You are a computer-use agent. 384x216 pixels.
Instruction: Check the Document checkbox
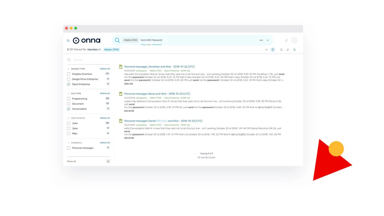tap(69, 104)
